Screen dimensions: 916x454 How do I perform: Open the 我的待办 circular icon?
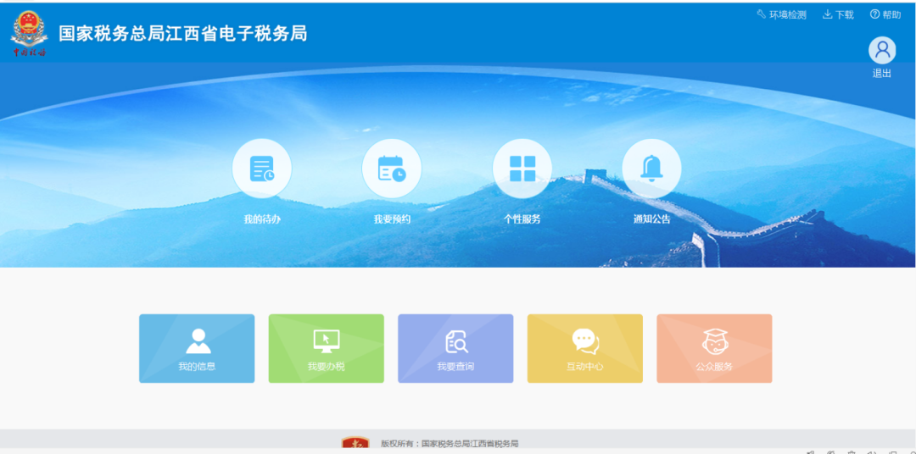pyautogui.click(x=262, y=169)
